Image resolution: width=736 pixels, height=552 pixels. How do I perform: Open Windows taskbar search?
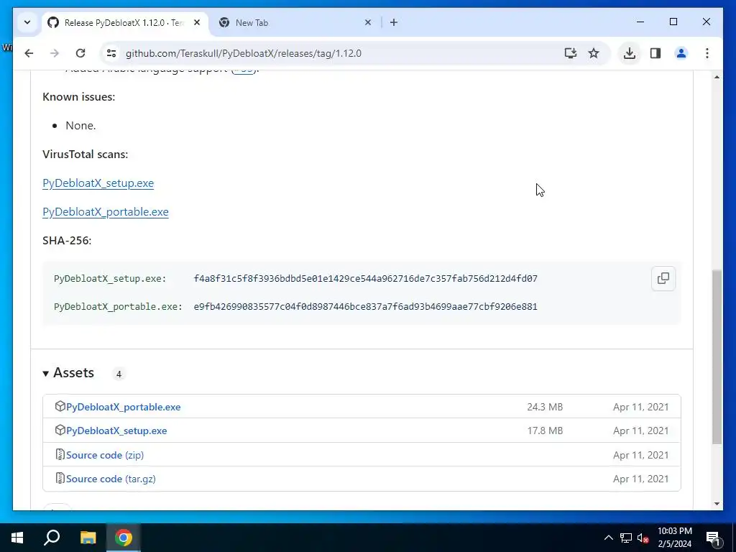(x=52, y=538)
